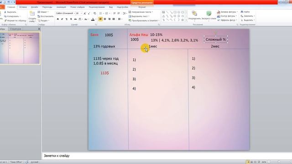The height and width of the screenshot is (164, 292).
Task: Select the star shape in gallery
Action: (182, 20)
